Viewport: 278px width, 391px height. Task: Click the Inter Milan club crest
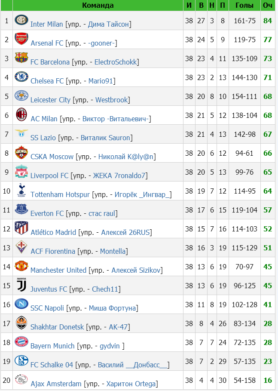pyautogui.click(x=21, y=20)
